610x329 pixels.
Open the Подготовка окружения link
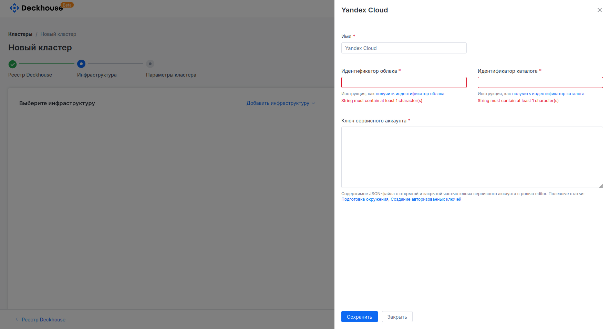click(364, 199)
